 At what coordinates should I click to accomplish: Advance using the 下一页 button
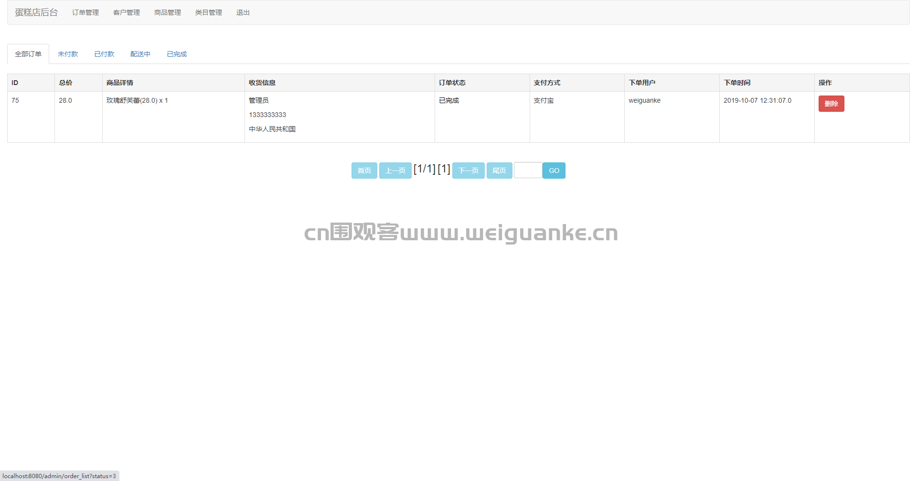(x=468, y=171)
